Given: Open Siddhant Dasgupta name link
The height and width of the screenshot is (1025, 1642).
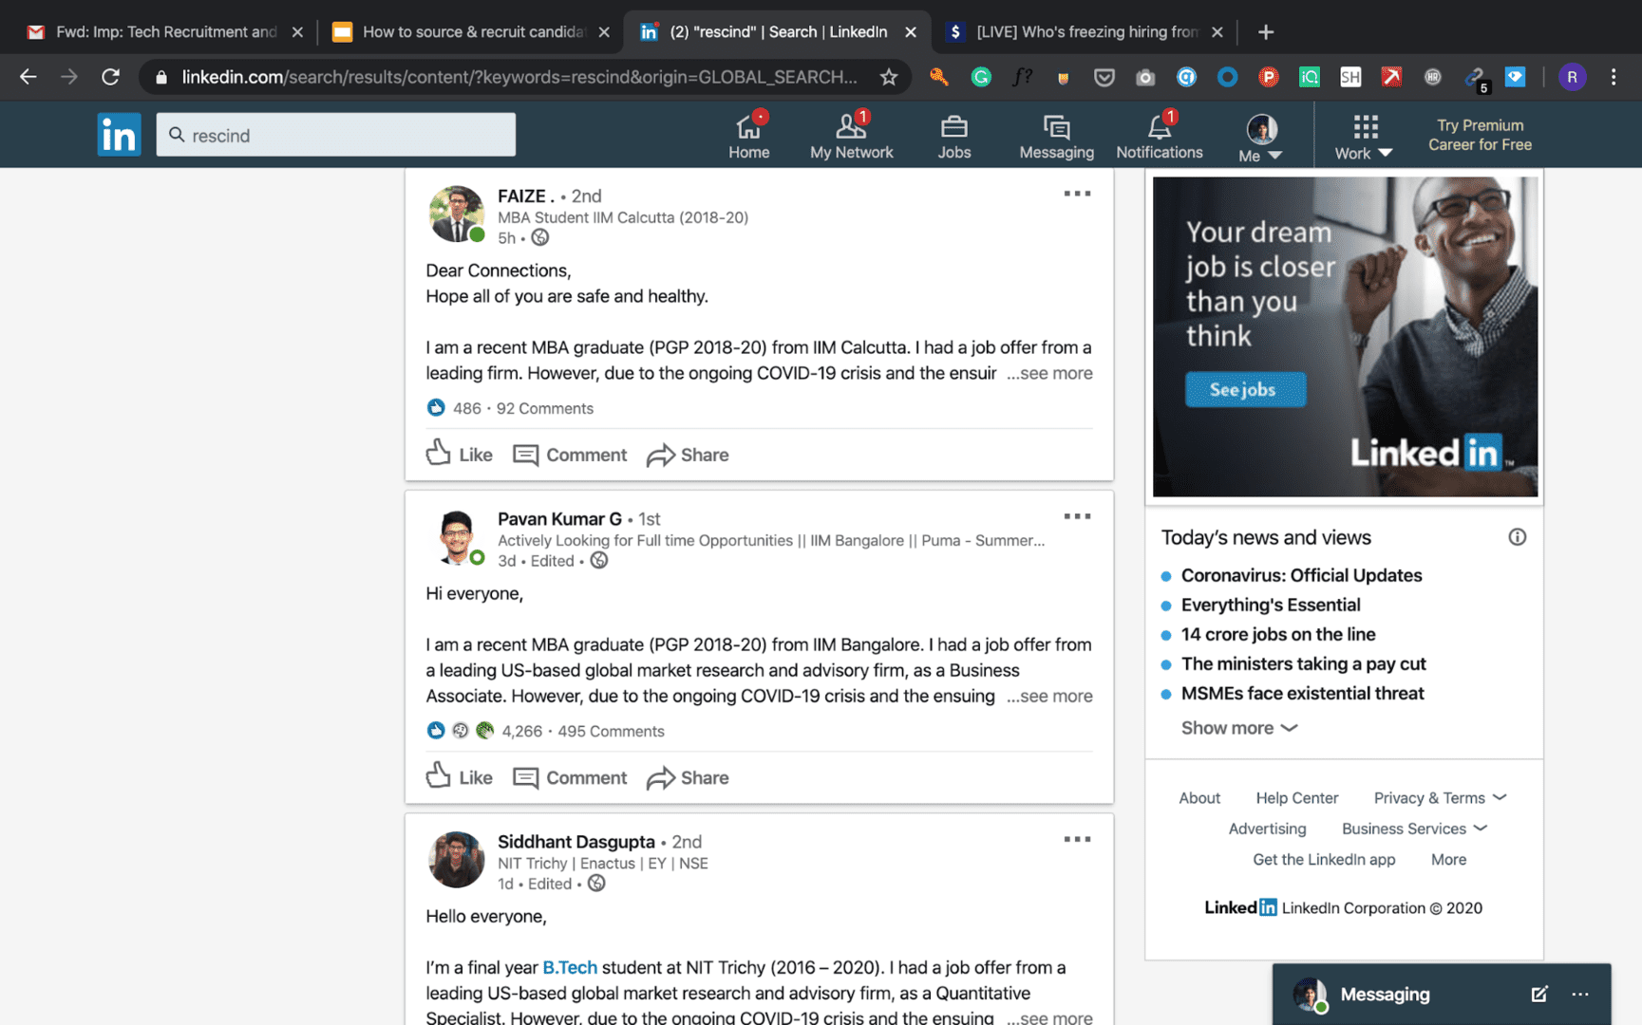Looking at the screenshot, I should 576,841.
